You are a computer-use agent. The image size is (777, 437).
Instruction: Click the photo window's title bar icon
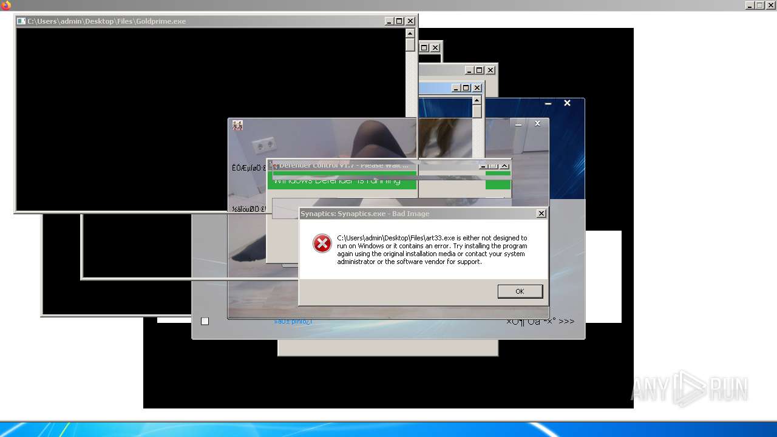237,125
